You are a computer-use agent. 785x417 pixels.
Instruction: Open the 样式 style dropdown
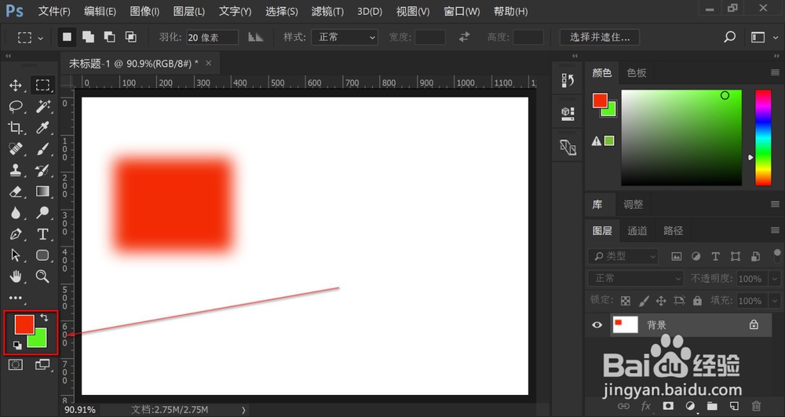point(345,37)
